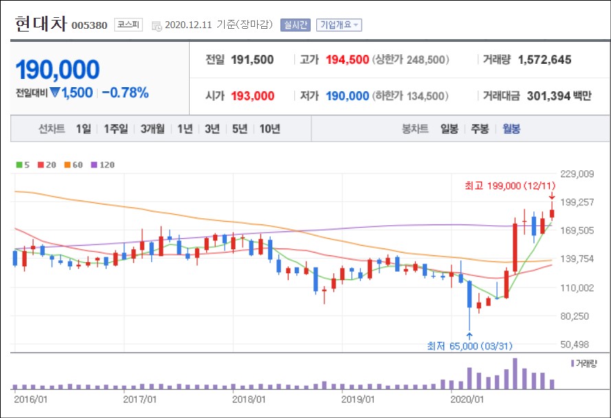Click the down triangle next to 1,500

click(55, 93)
